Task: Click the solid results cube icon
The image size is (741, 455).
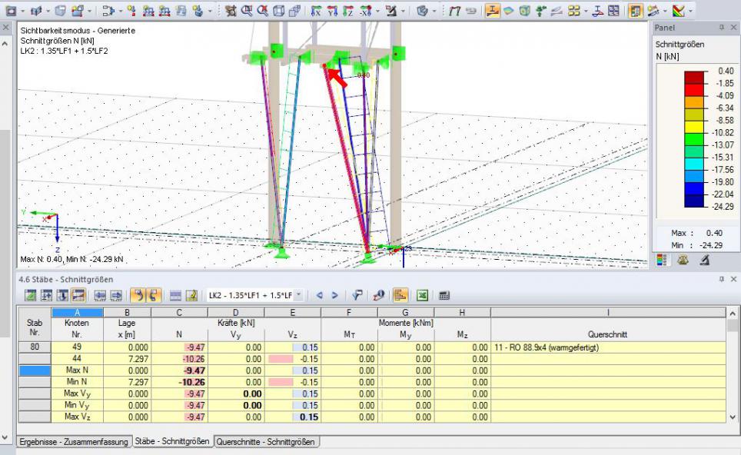Action: [524, 11]
